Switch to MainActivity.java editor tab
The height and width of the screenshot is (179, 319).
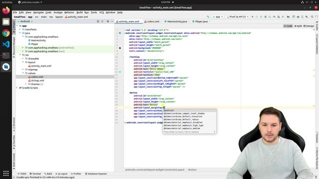point(175,21)
